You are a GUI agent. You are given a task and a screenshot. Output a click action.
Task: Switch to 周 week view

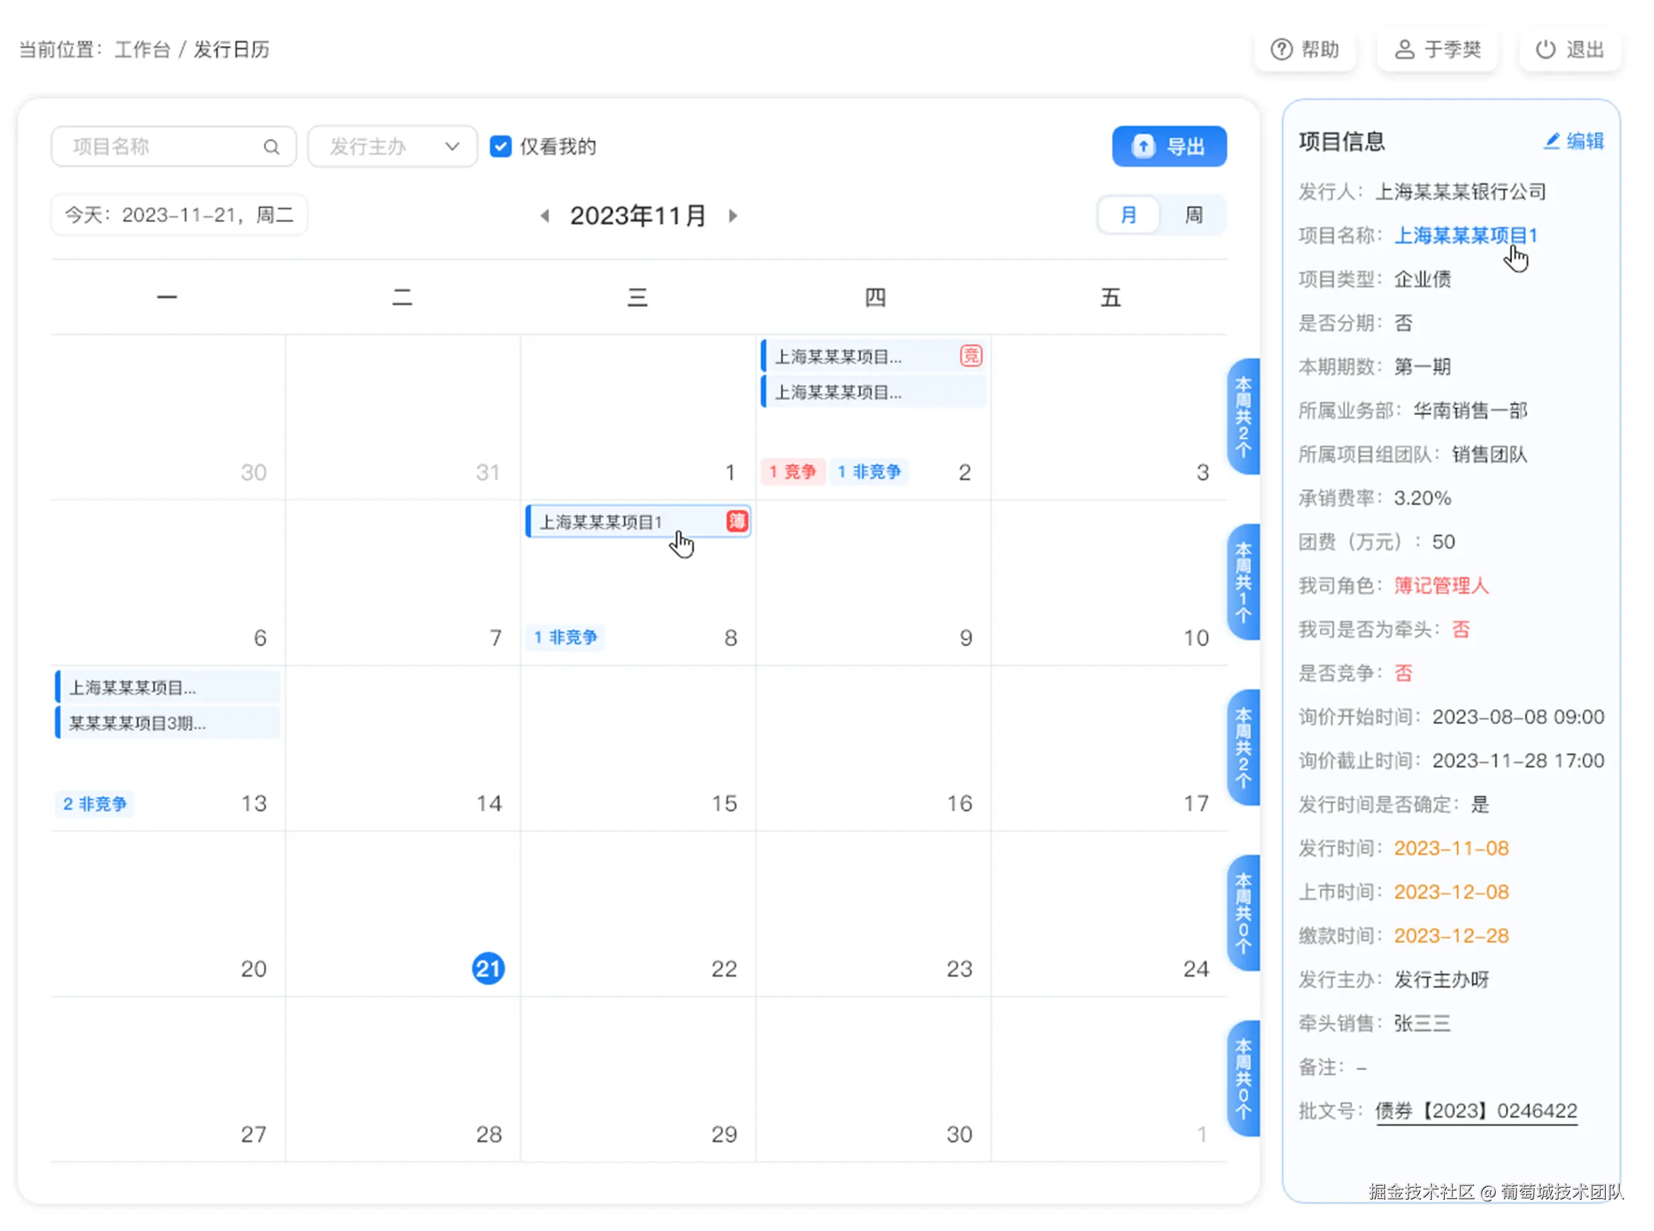(x=1194, y=216)
